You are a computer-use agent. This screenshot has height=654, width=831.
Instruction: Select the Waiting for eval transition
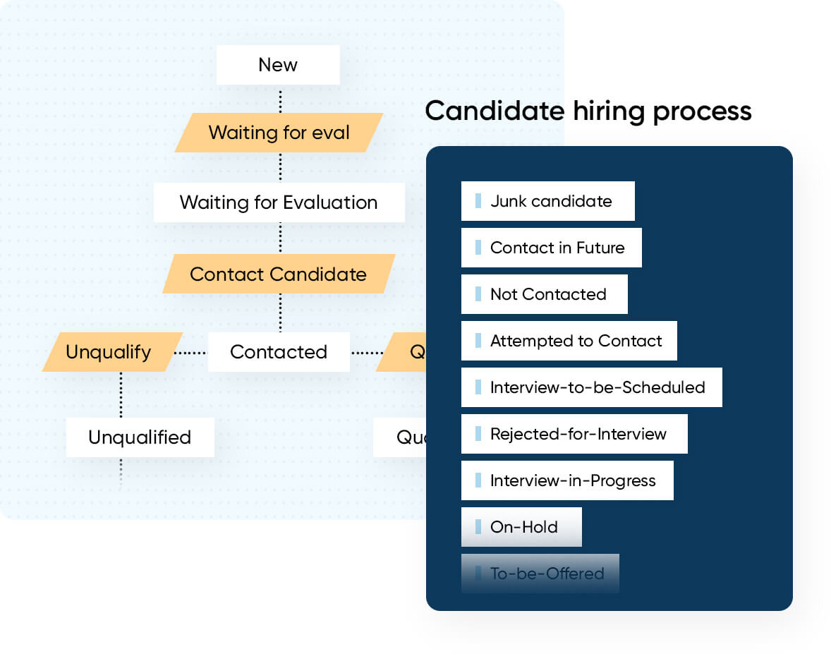[x=279, y=133]
